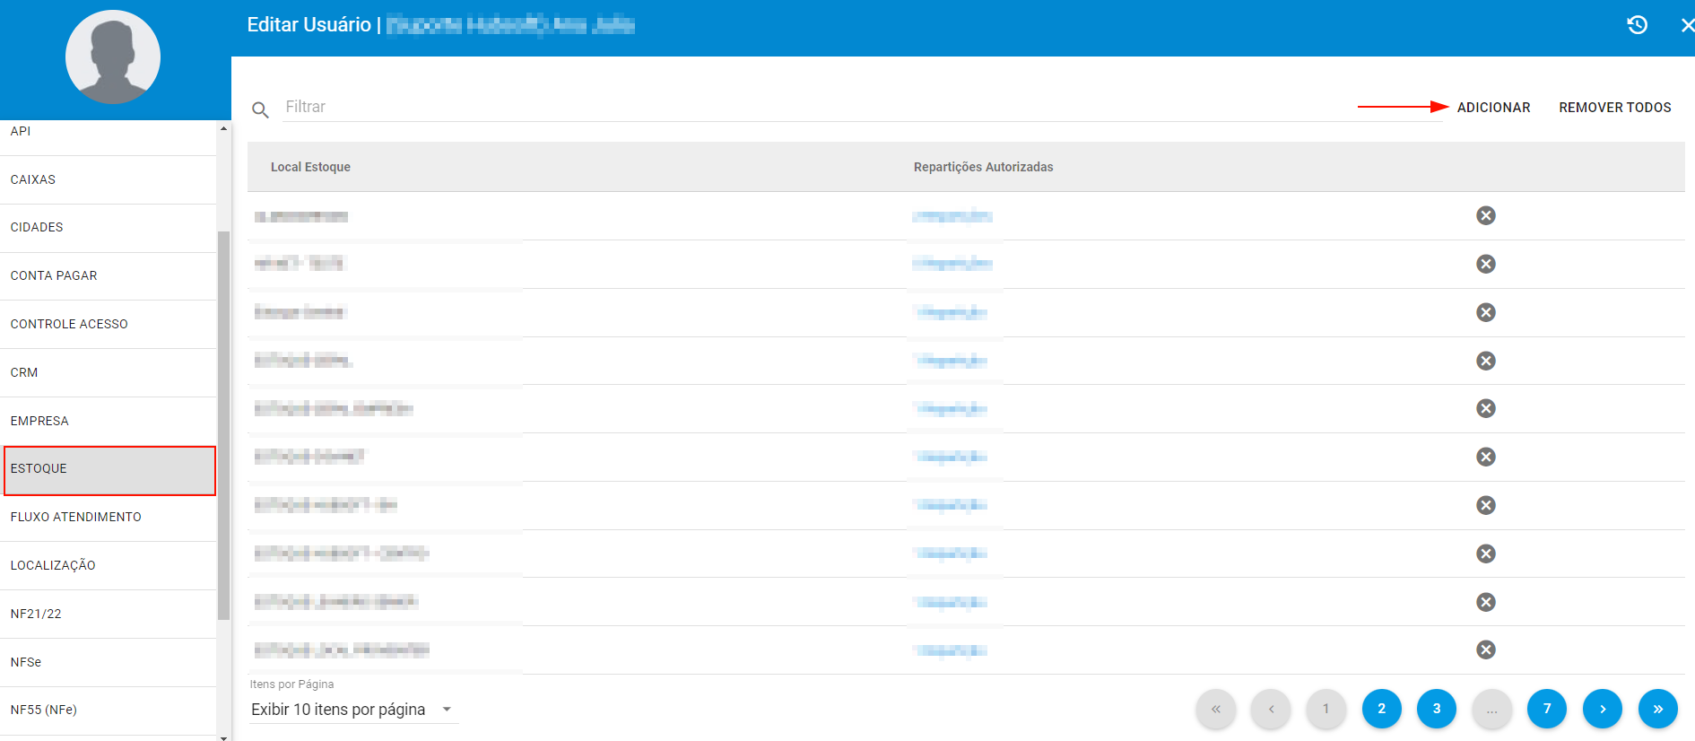
Task: Open the NFSe section
Action: pos(109,662)
